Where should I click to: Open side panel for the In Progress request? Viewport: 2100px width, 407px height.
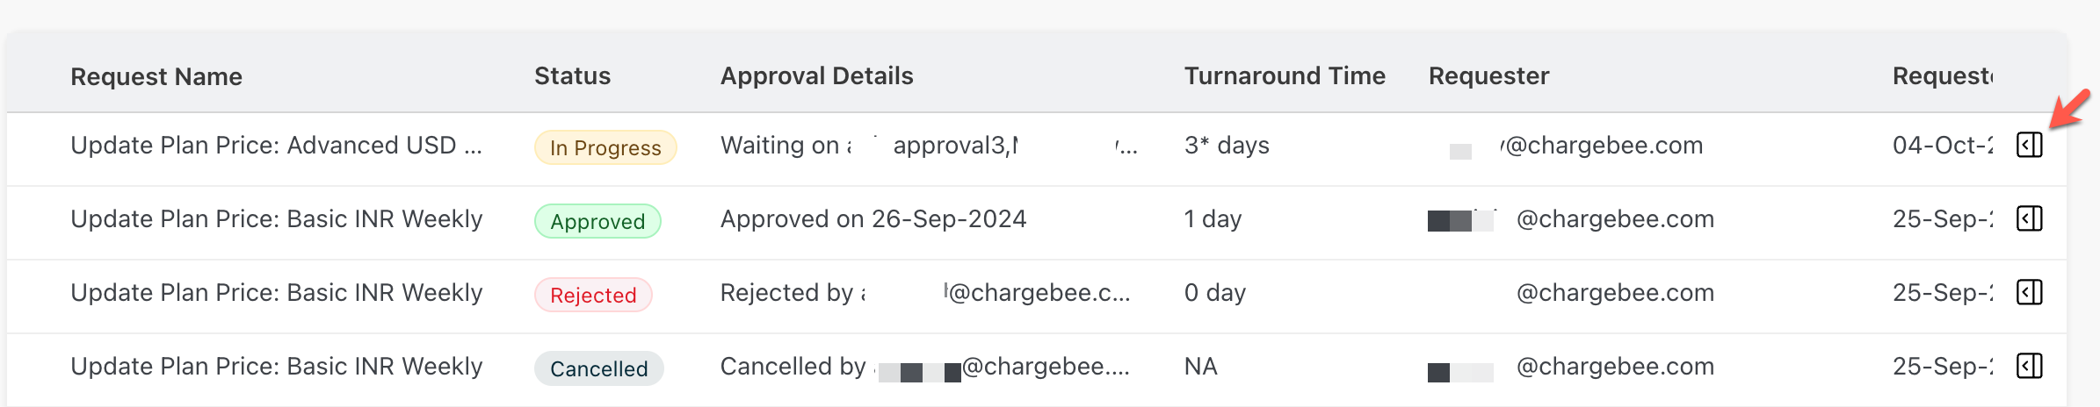point(2030,145)
